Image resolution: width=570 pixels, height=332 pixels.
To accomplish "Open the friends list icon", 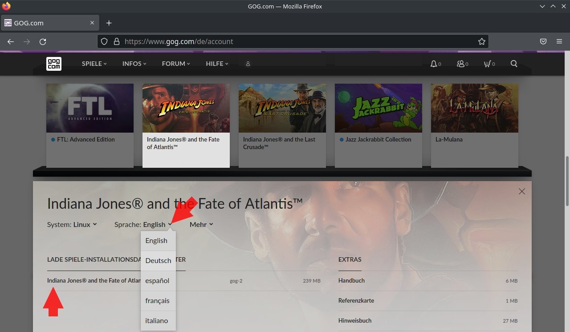I will [x=459, y=64].
